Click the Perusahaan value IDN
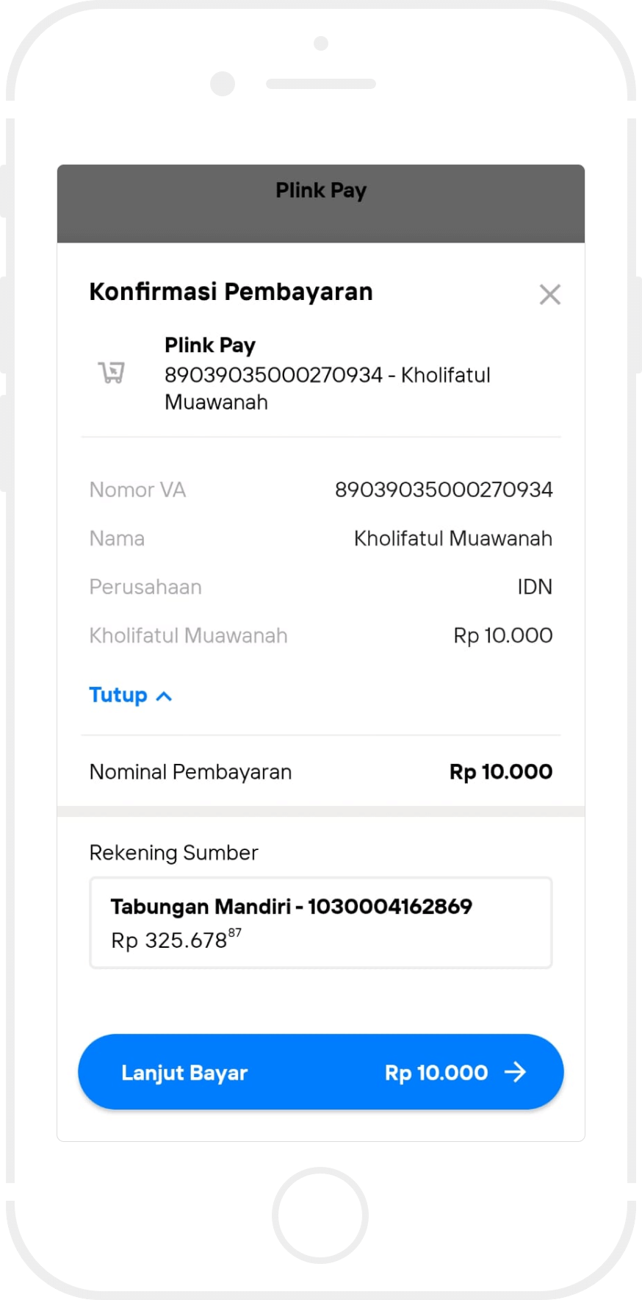This screenshot has height=1300, width=642. pyautogui.click(x=534, y=587)
